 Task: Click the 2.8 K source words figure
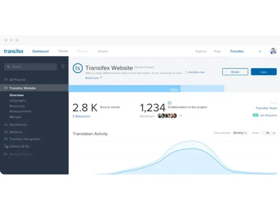[85, 108]
